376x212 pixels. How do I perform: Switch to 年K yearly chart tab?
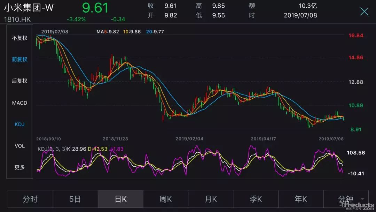point(300,199)
